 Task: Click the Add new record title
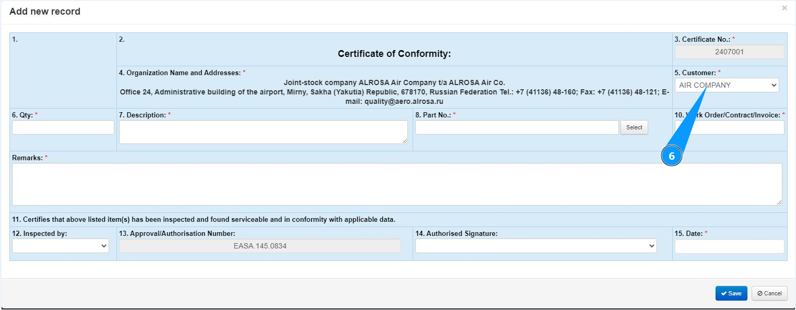pyautogui.click(x=45, y=11)
